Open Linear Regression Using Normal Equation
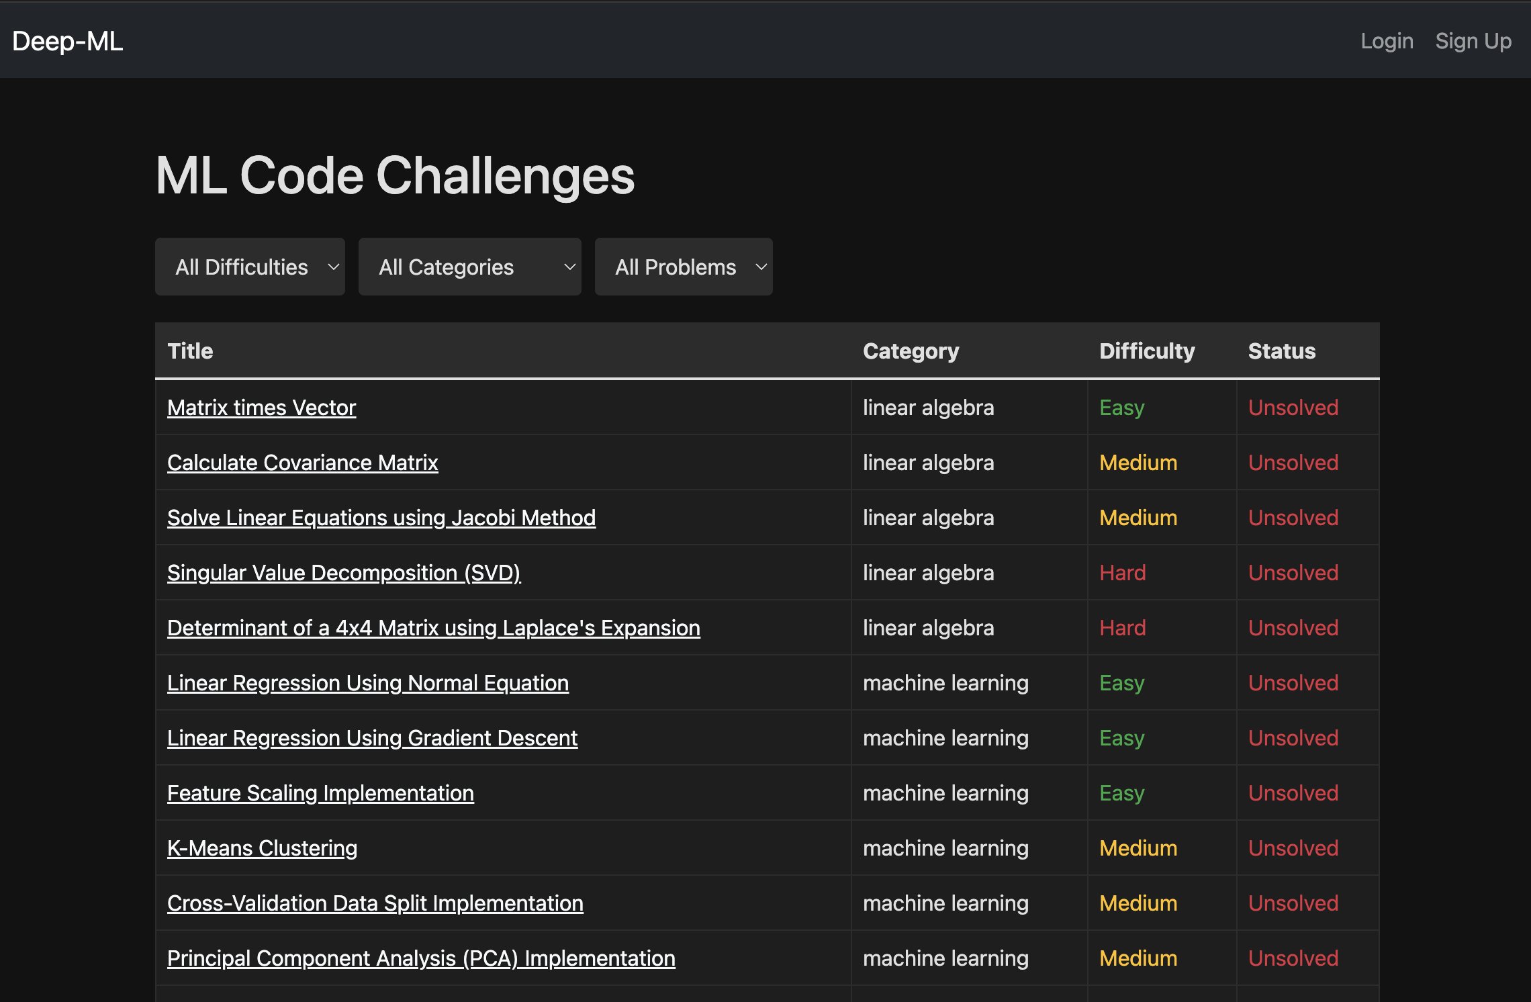 368,683
